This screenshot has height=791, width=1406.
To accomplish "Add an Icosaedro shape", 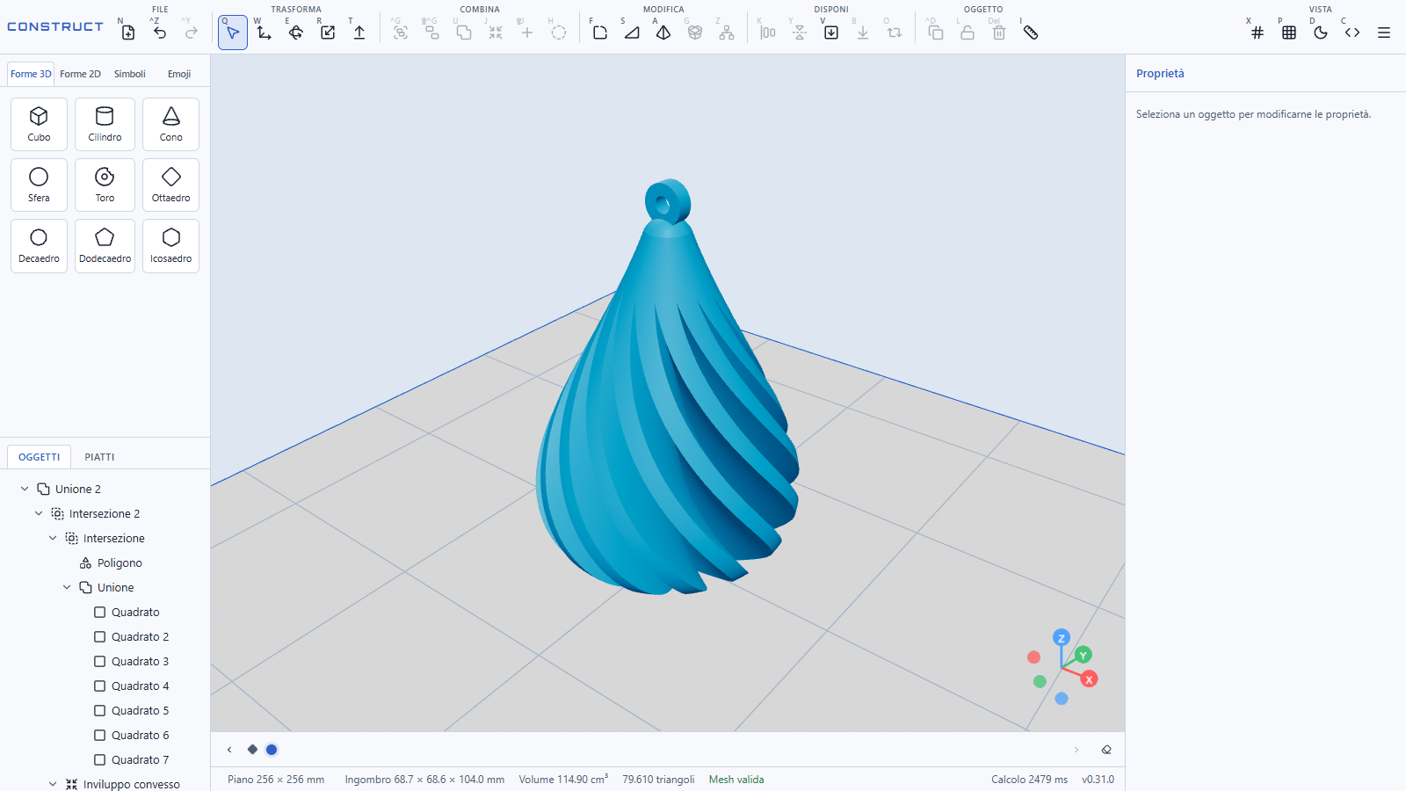I will (x=170, y=245).
